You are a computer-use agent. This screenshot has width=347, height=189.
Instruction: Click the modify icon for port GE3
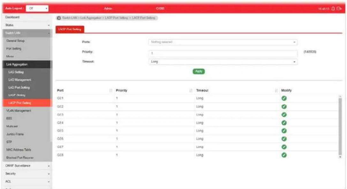tap(284, 115)
